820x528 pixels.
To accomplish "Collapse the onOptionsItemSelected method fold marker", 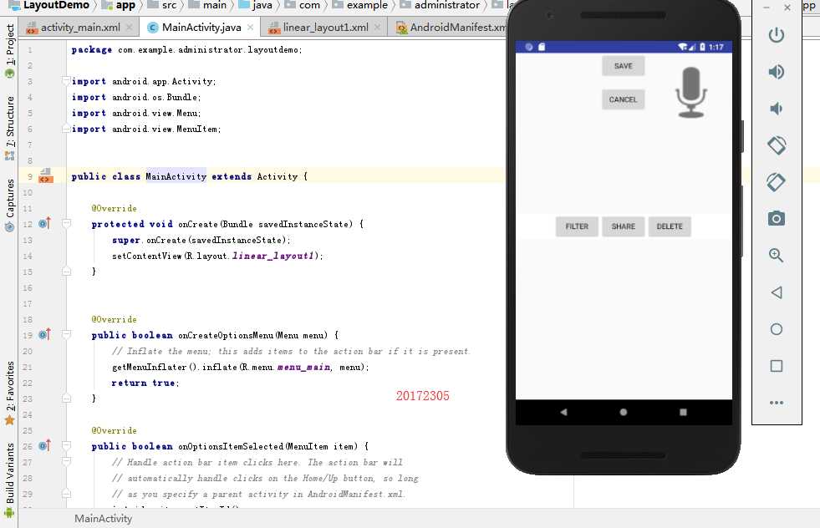I will 66,446.
